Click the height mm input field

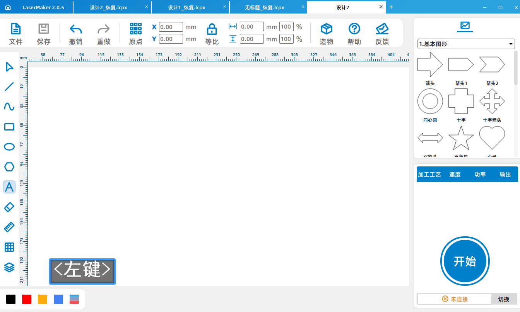(252, 39)
